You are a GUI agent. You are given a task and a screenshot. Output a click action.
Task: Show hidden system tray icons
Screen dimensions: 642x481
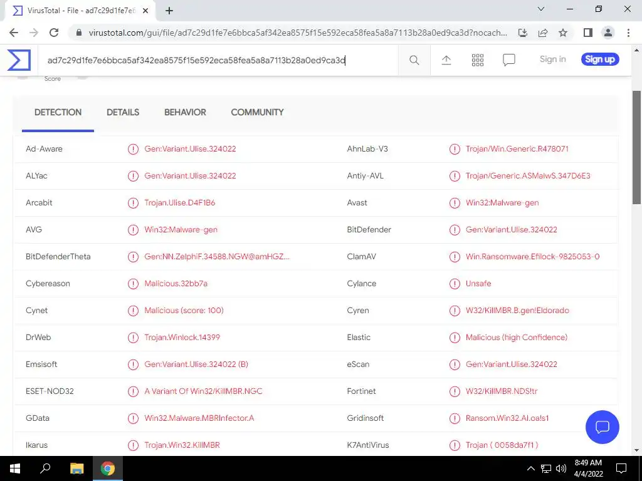530,468
